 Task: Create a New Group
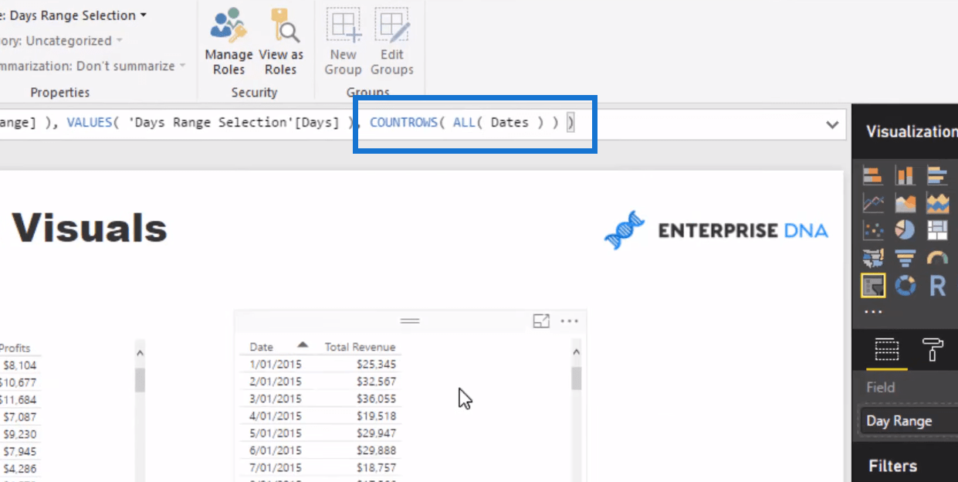point(343,42)
